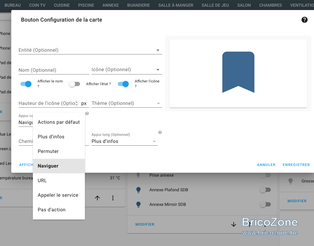Viewport: 314px width, 246px height.
Task: Click the up arrow icon behind the menu
Action: pos(97,198)
